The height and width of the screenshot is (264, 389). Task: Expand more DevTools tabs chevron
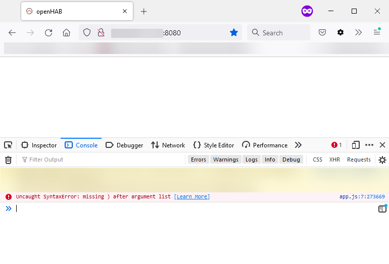[x=298, y=145]
